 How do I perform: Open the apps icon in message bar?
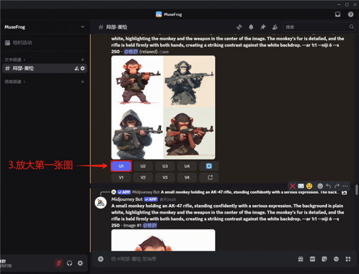coord(348,259)
